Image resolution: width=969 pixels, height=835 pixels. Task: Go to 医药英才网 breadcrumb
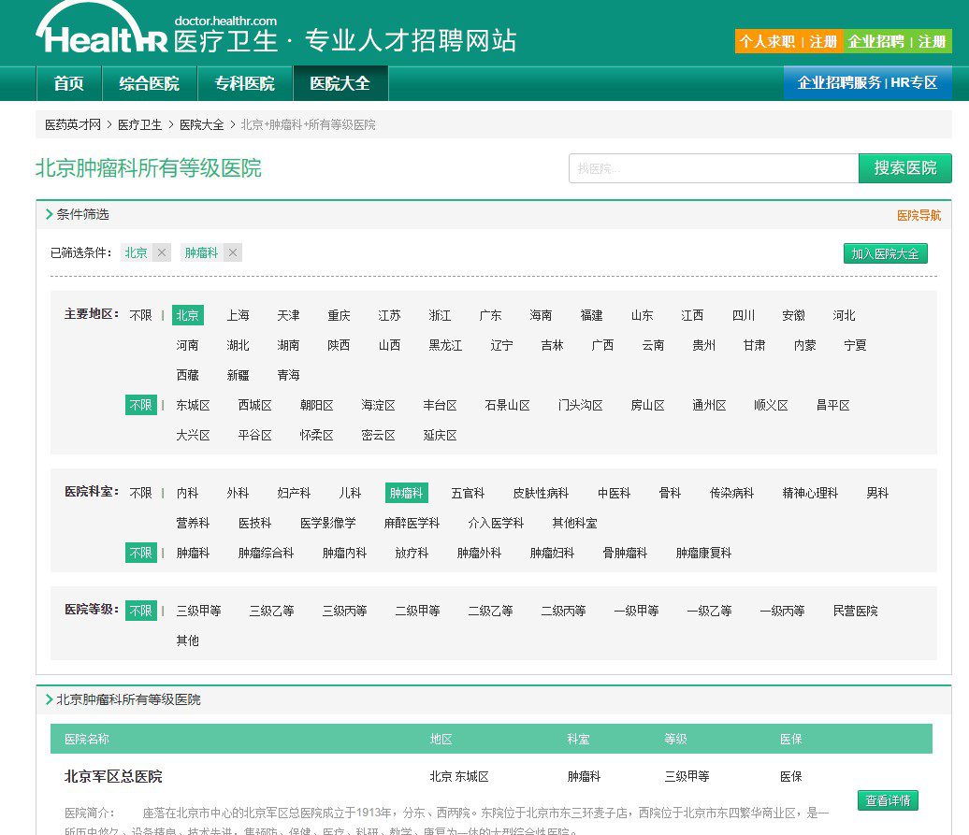click(x=72, y=124)
